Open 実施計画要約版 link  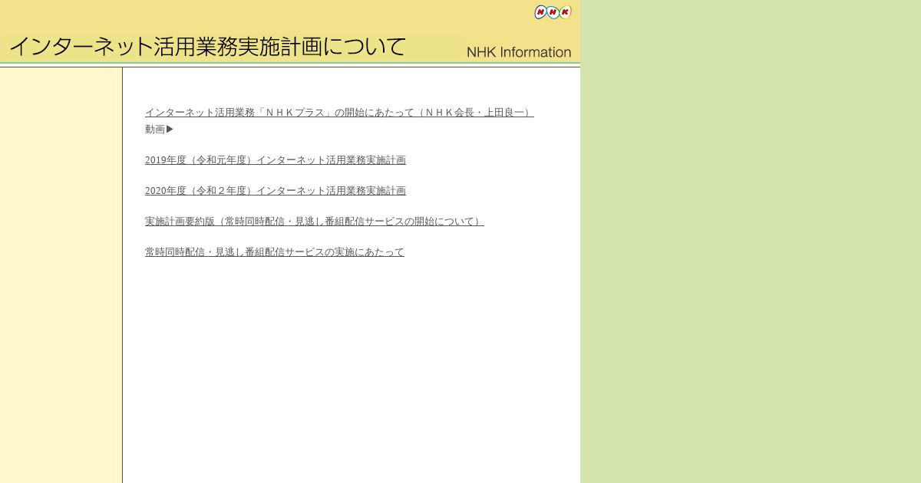(x=315, y=222)
